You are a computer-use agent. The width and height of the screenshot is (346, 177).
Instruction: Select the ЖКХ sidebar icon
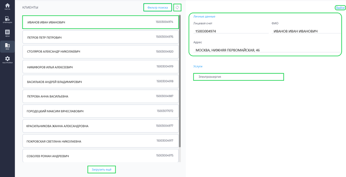(x=7, y=46)
